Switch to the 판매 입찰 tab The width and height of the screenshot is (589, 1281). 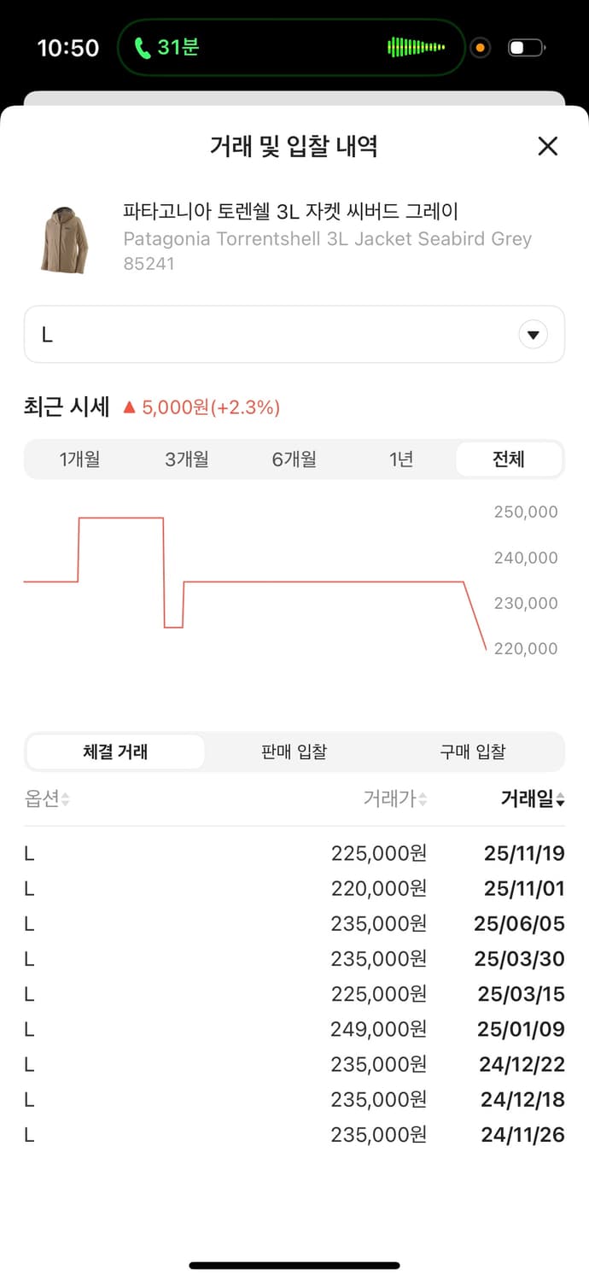point(294,752)
